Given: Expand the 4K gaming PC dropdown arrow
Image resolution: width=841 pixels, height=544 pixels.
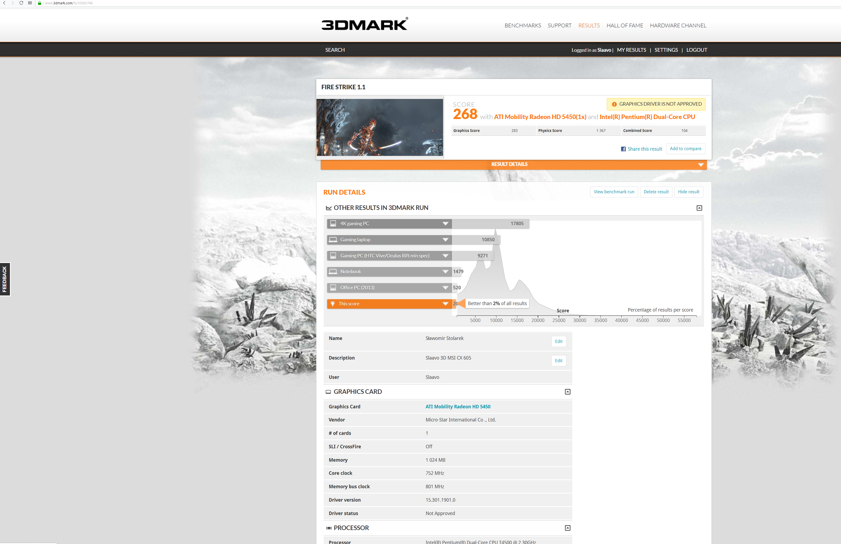Looking at the screenshot, I should click(445, 224).
